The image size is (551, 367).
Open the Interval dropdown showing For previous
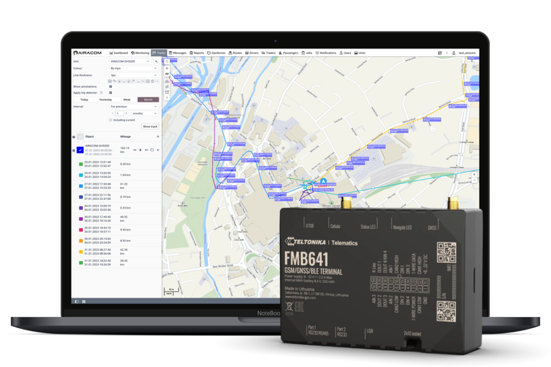(134, 106)
